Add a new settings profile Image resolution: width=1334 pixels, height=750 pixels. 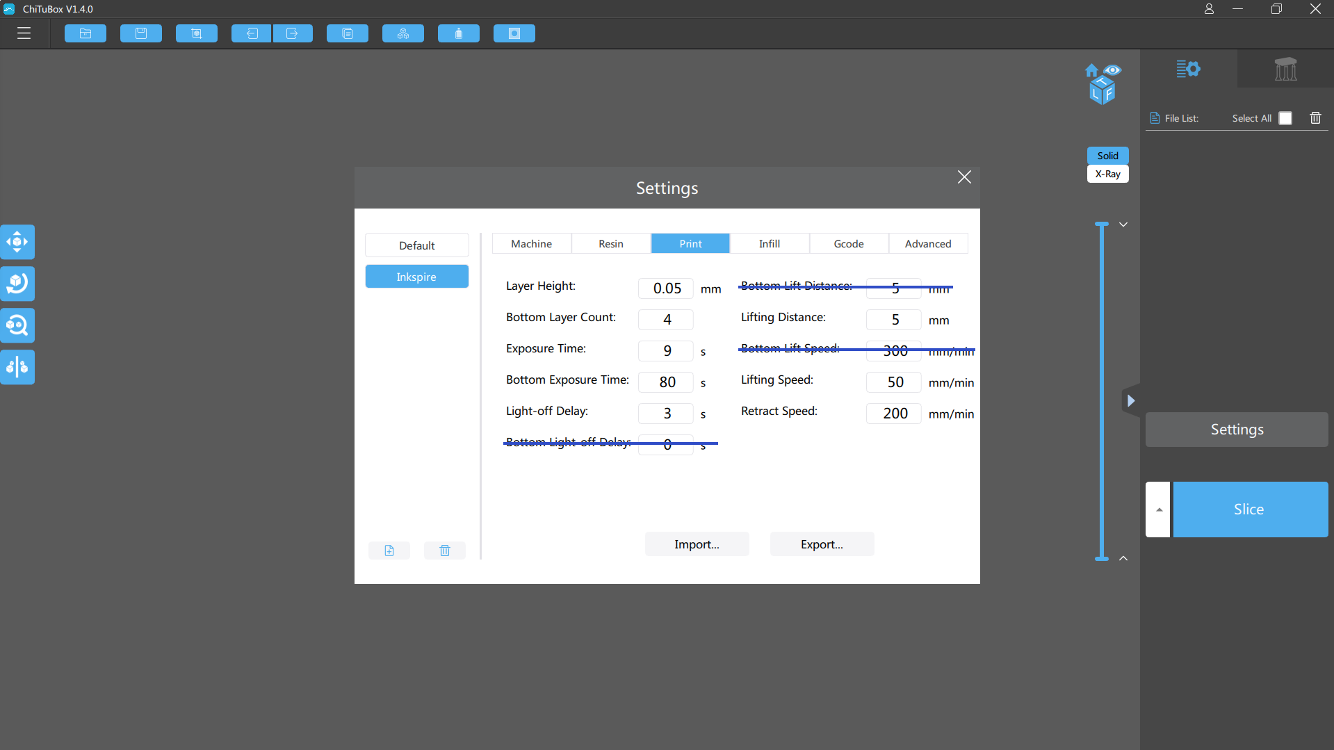point(389,551)
